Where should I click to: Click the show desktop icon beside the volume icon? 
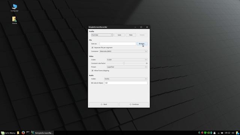pos(237,133)
